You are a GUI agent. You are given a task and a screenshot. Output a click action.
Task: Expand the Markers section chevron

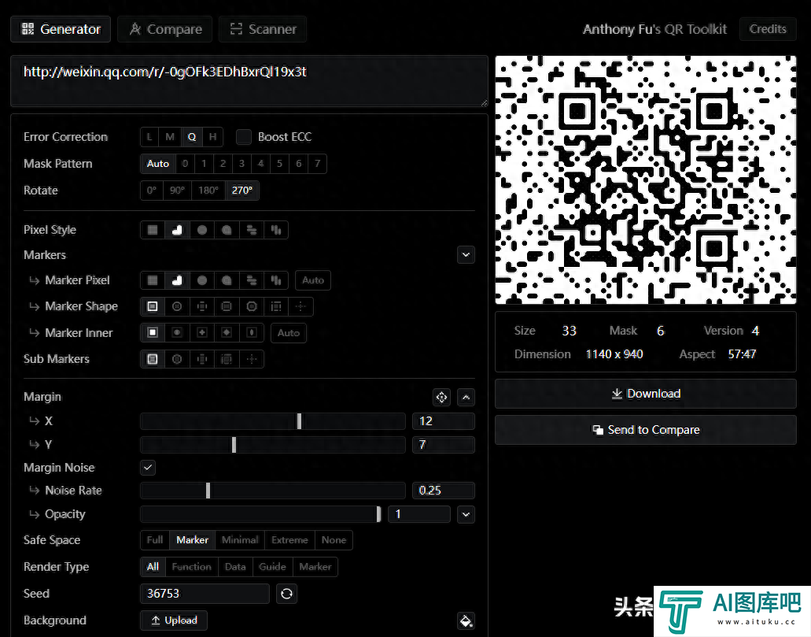pyautogui.click(x=466, y=255)
